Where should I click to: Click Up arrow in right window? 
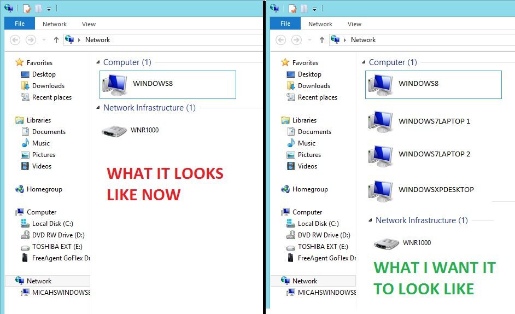click(x=322, y=40)
